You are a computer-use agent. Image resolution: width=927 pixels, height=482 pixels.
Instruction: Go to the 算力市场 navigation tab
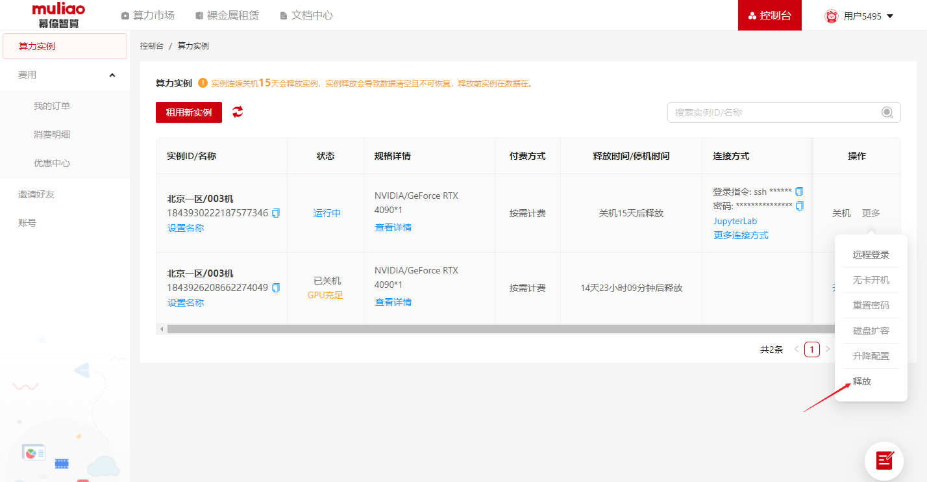[147, 16]
